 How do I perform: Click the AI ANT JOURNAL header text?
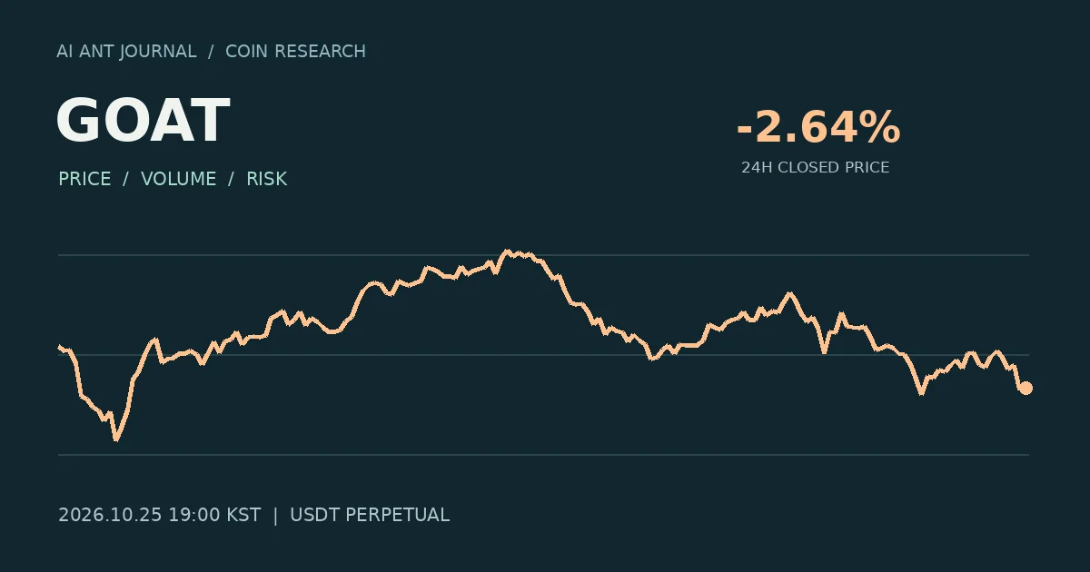(x=126, y=52)
